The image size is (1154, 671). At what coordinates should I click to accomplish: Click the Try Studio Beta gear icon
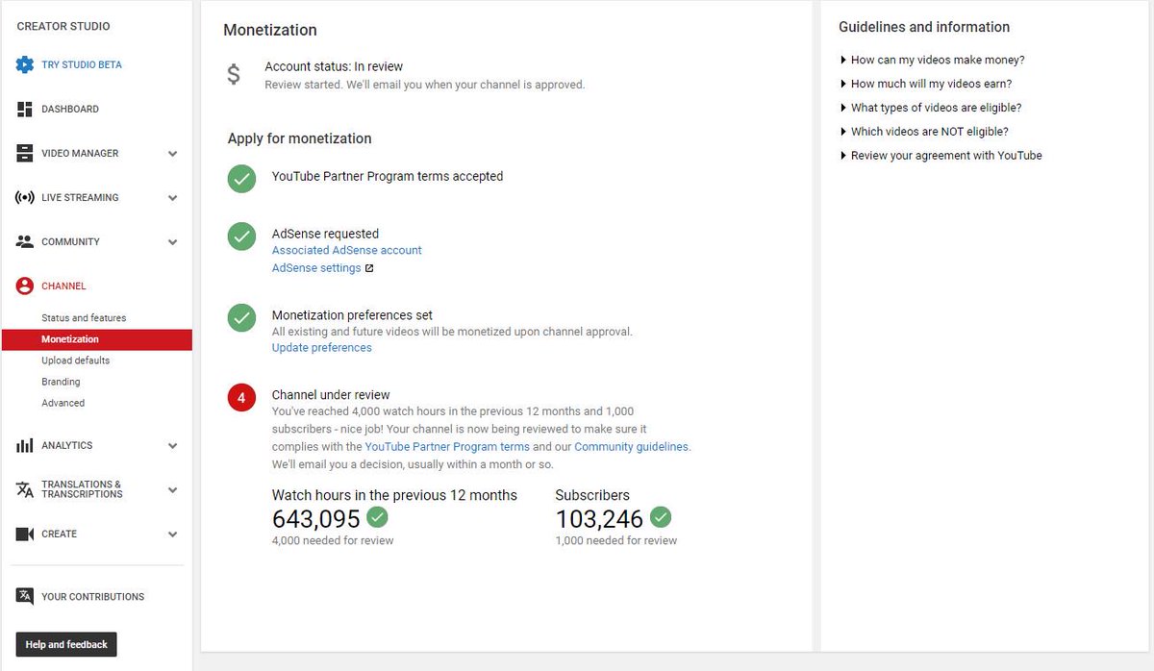[25, 65]
